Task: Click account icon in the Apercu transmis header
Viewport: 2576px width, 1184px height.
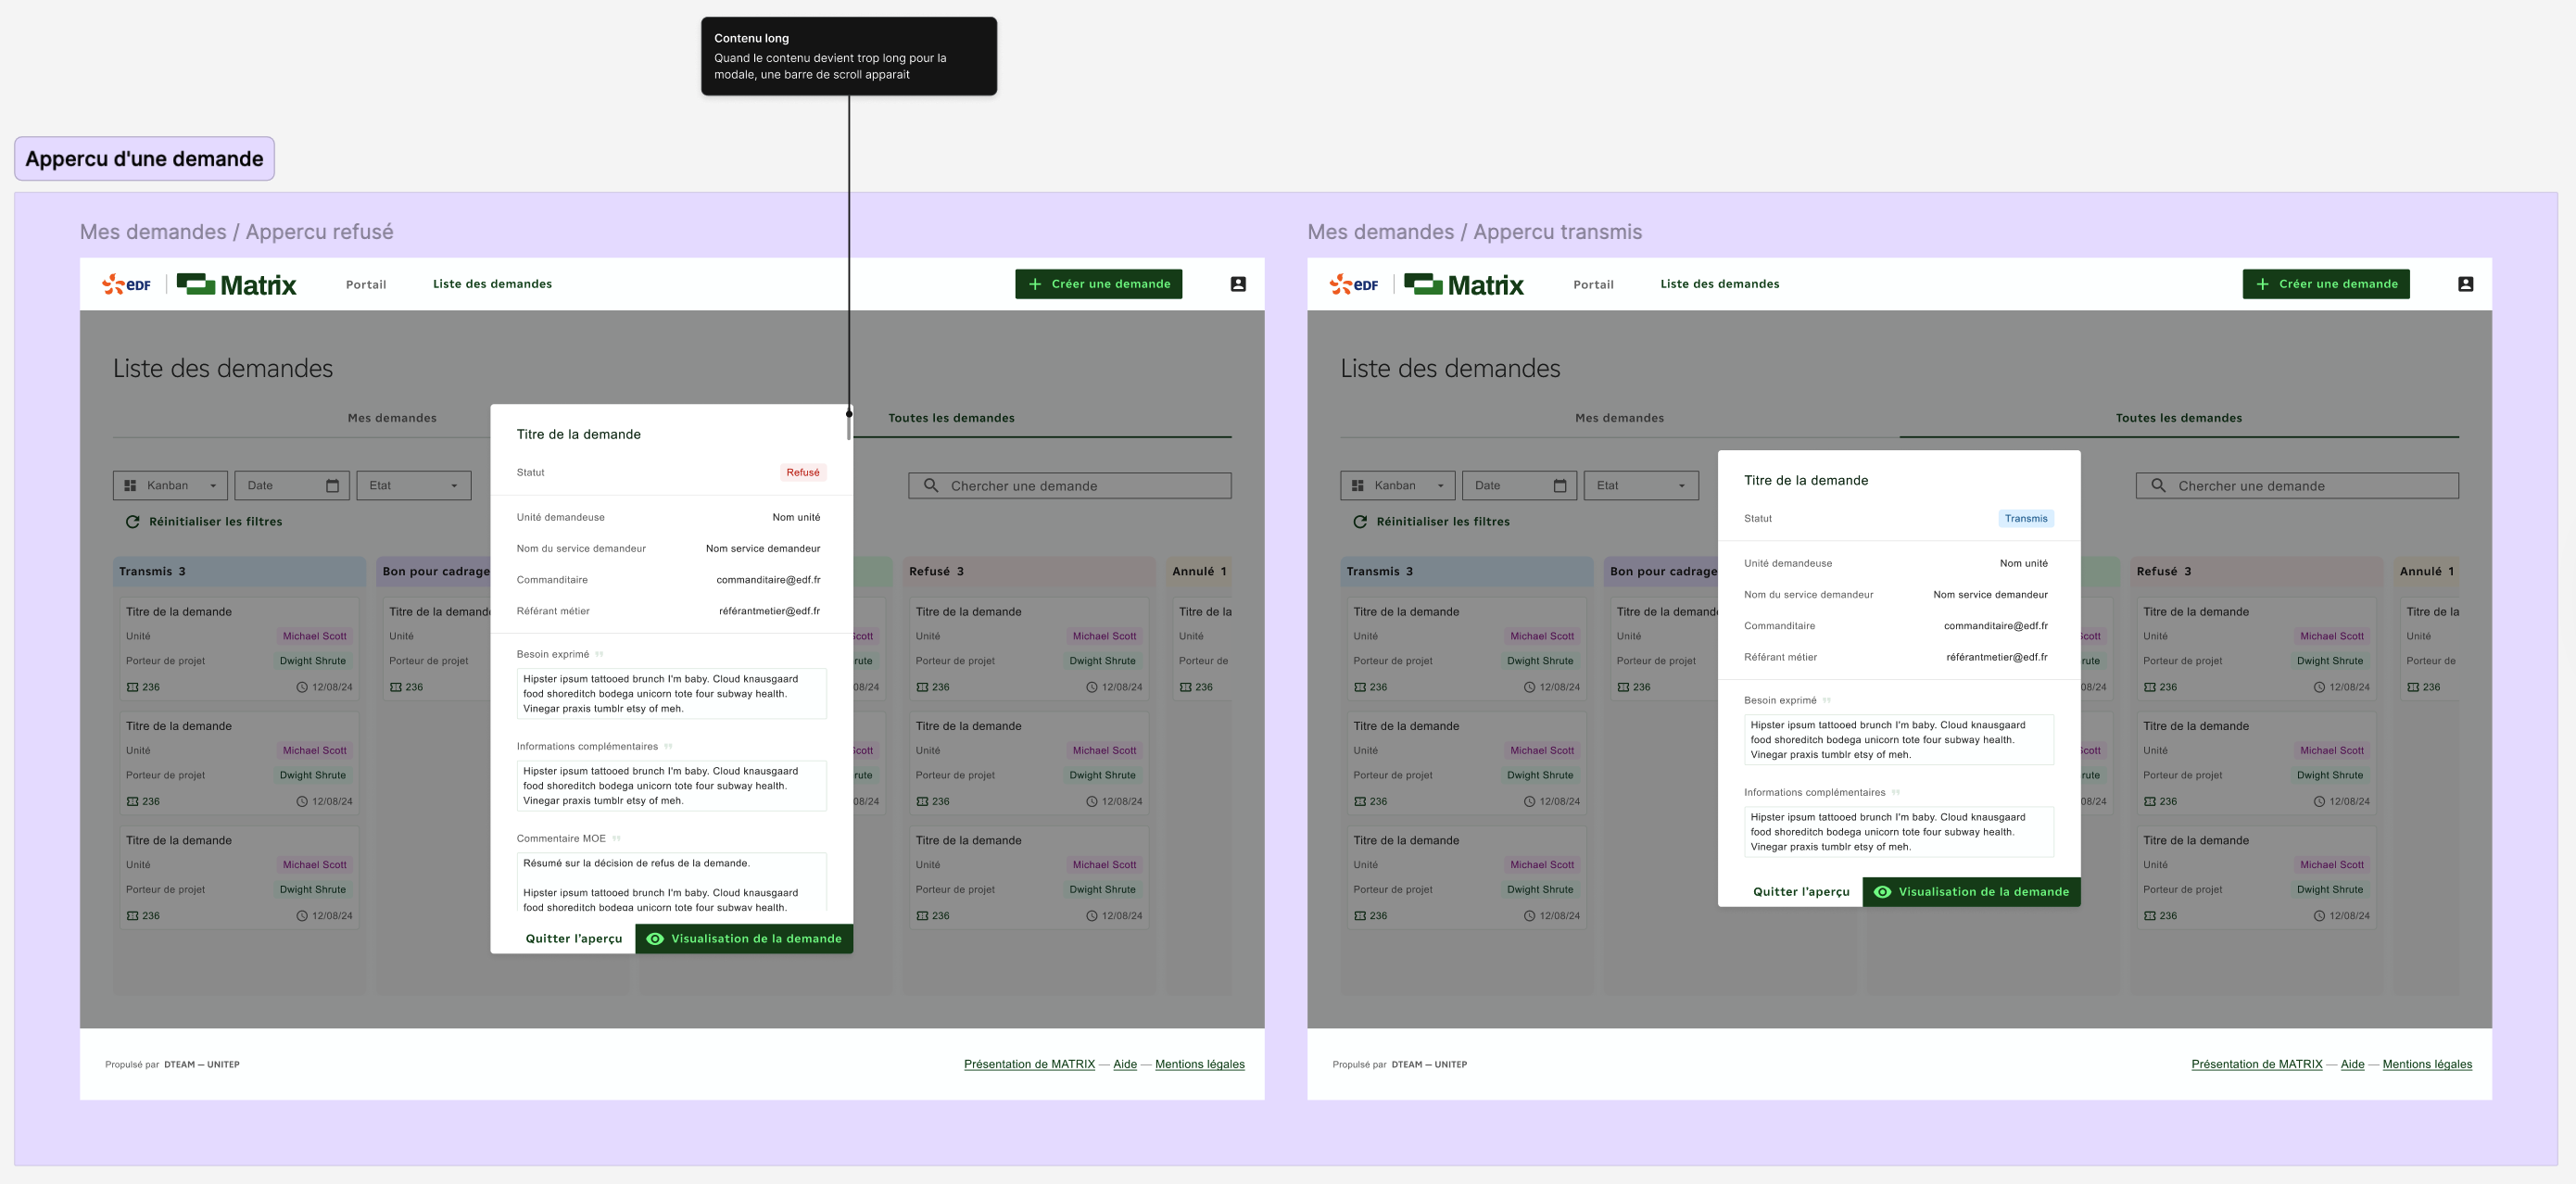Action: point(2465,284)
